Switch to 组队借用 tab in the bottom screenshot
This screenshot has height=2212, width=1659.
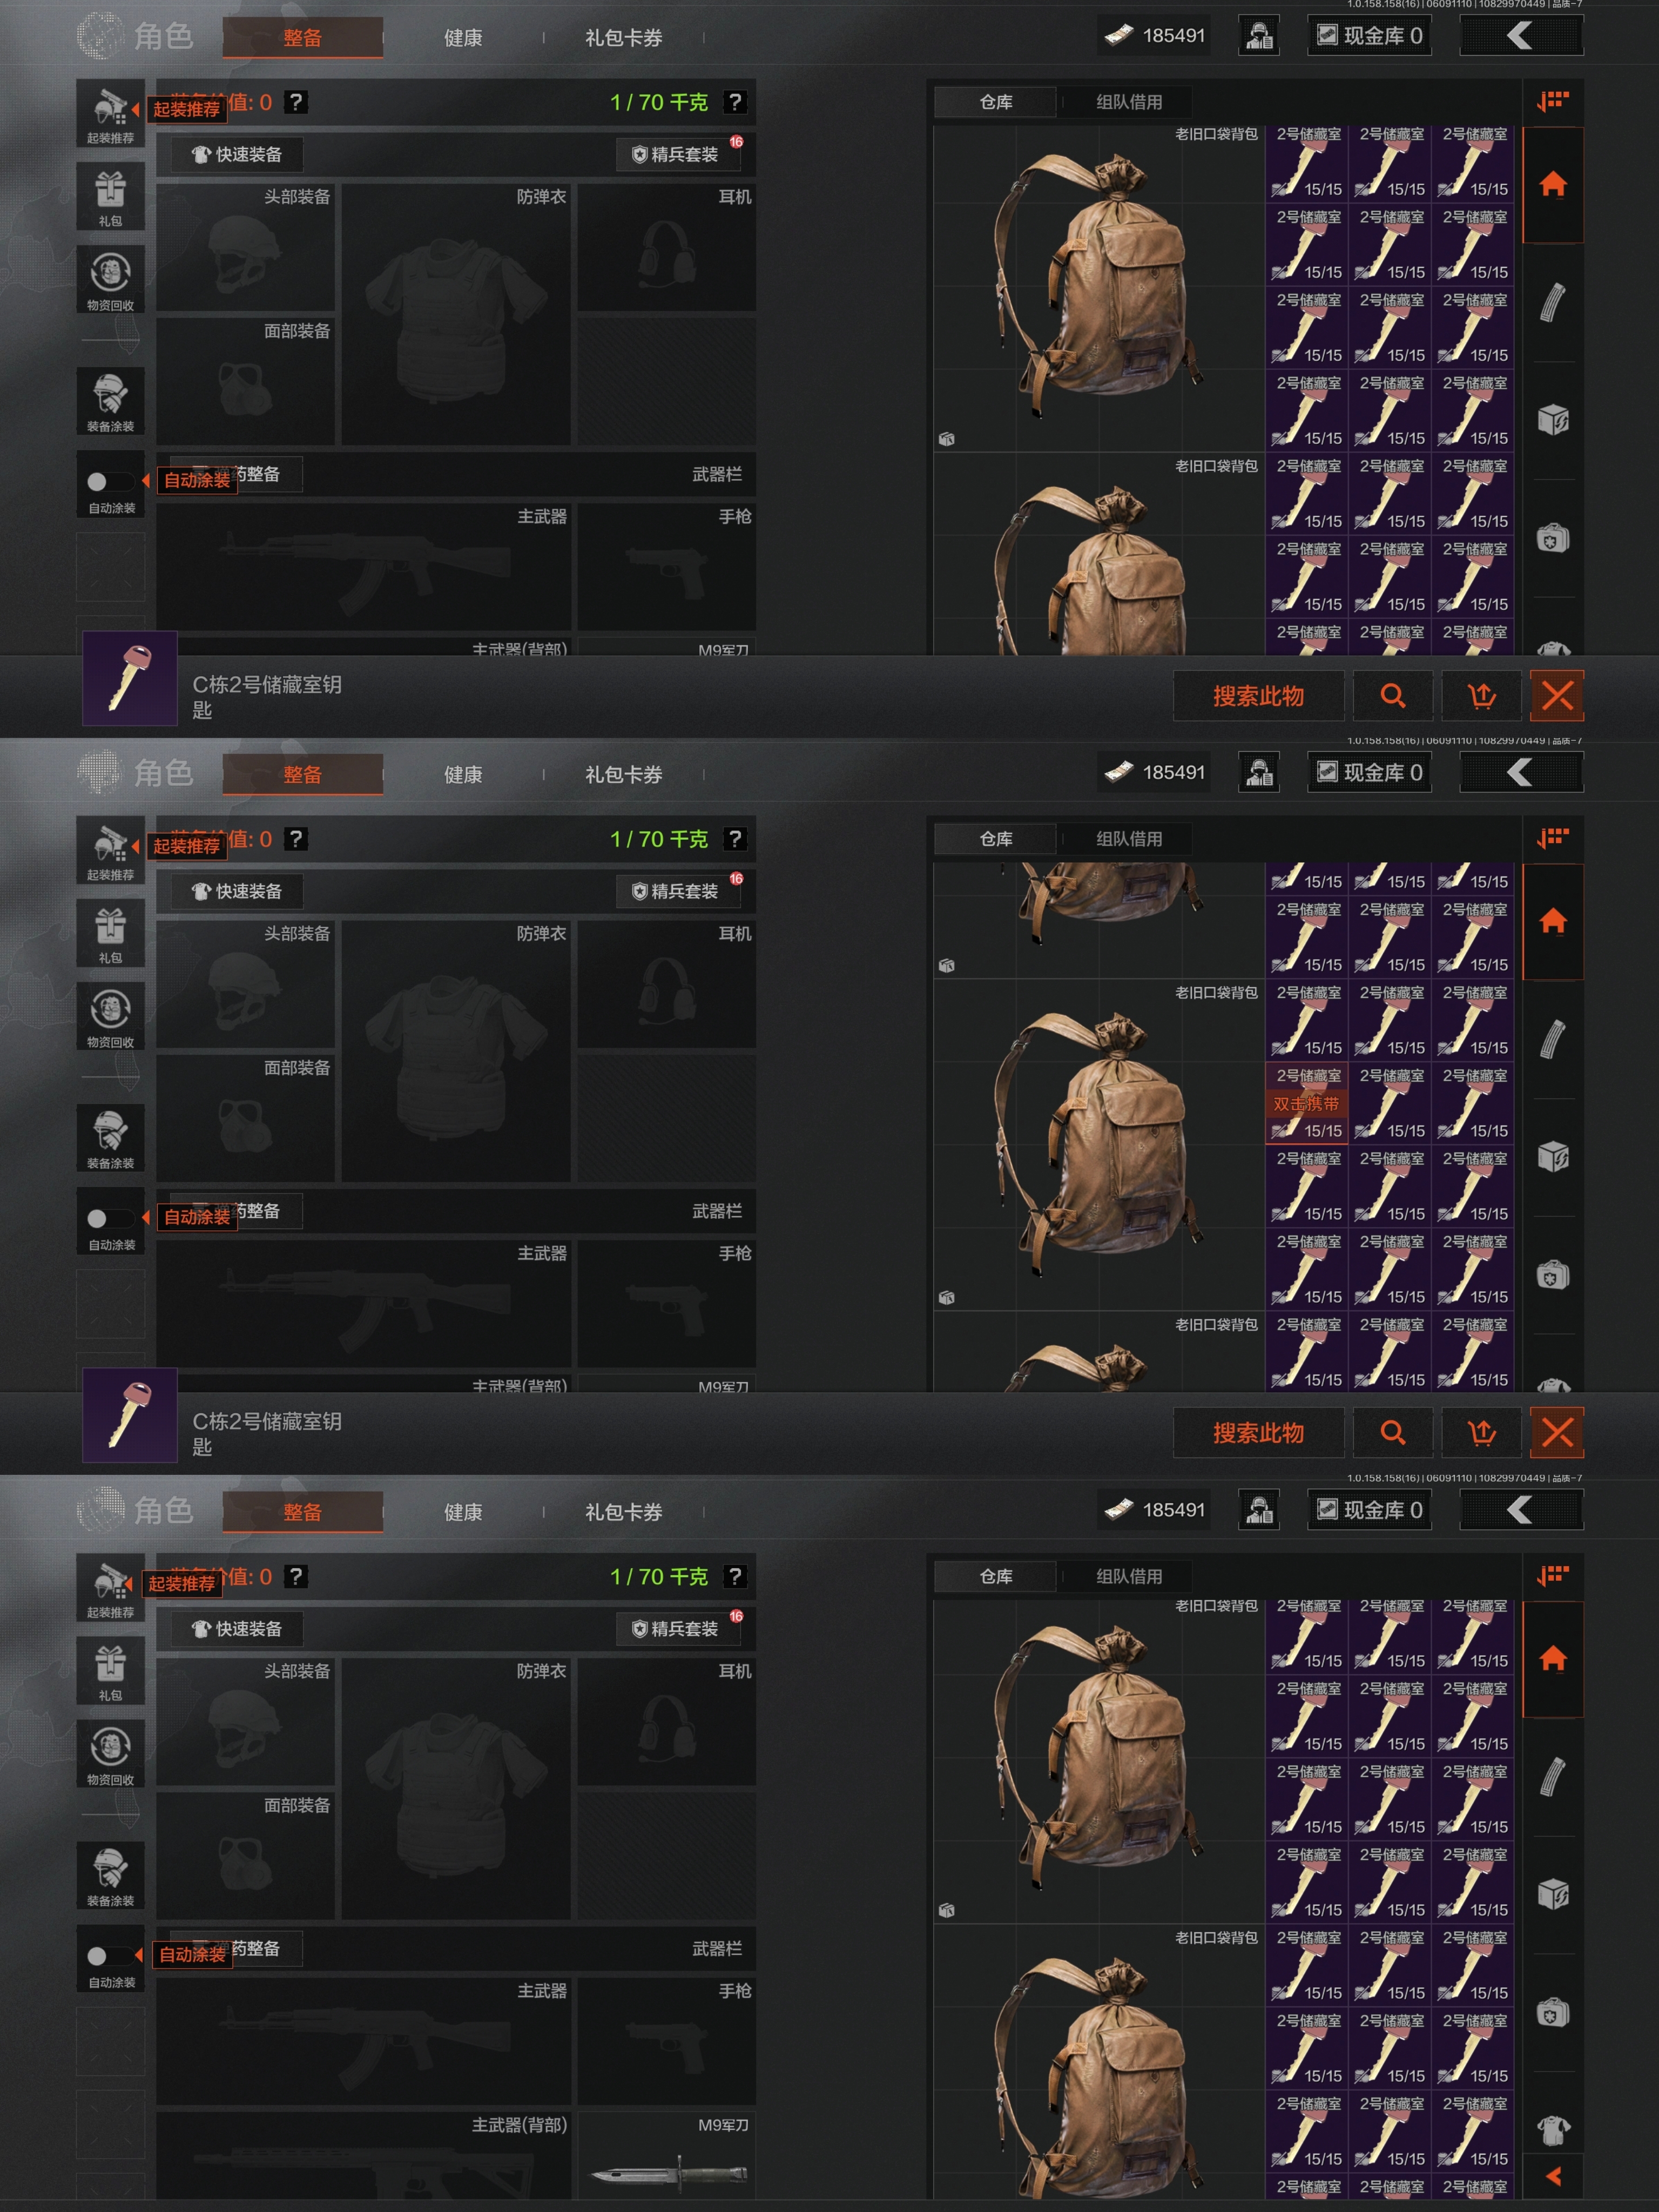pyautogui.click(x=1129, y=1576)
